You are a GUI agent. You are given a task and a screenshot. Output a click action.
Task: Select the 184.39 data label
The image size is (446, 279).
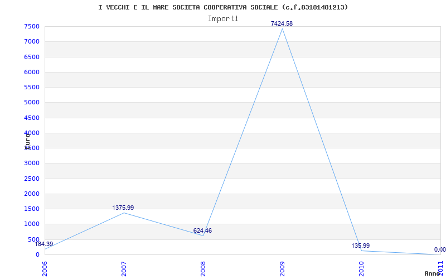pyautogui.click(x=44, y=244)
